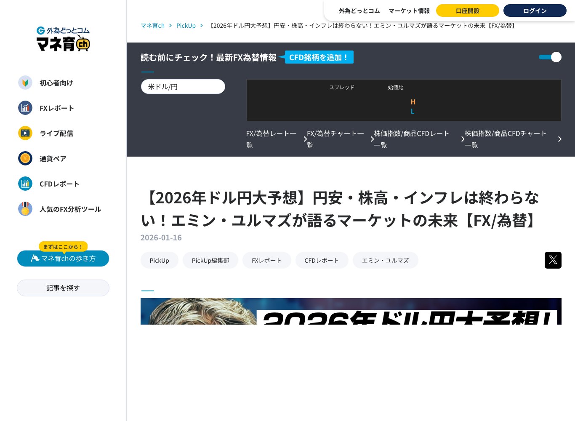Go to マネ育ch breadcrumb link
Image resolution: width=575 pixels, height=421 pixels.
pos(152,26)
